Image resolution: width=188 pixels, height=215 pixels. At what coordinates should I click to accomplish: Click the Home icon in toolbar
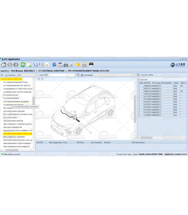pos(3,65)
